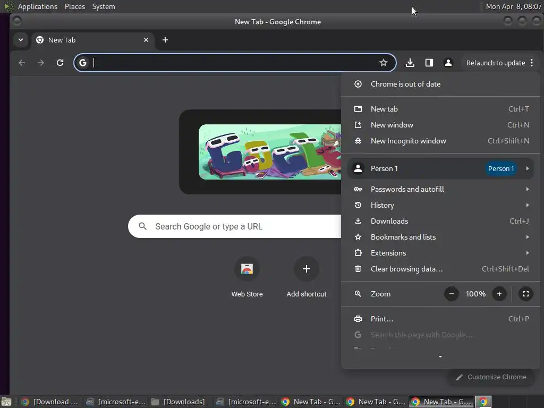
Task: Focus the address bar input
Action: point(234,63)
